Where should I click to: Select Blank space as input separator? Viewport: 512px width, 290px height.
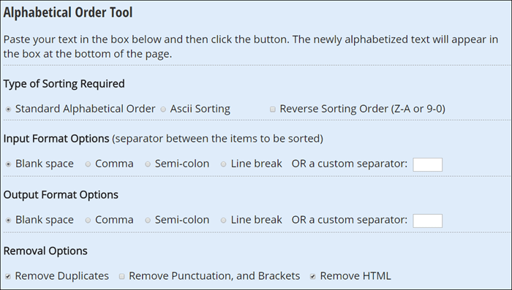coord(9,164)
